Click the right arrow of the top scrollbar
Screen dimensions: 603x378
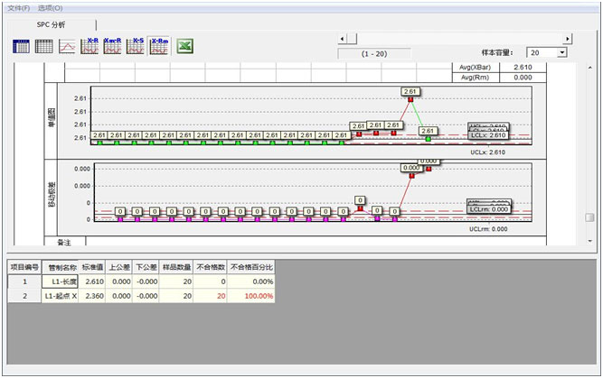tap(568, 39)
